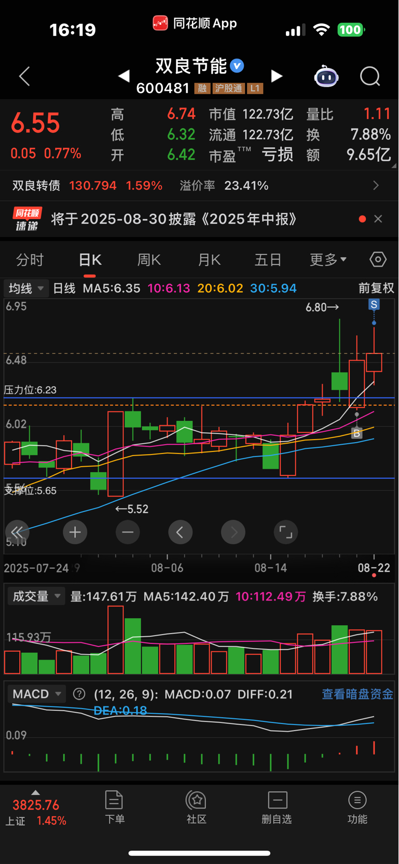Screen dimensions: 399x864
Task: Open stock search magnifier icon
Action: tap(370, 76)
